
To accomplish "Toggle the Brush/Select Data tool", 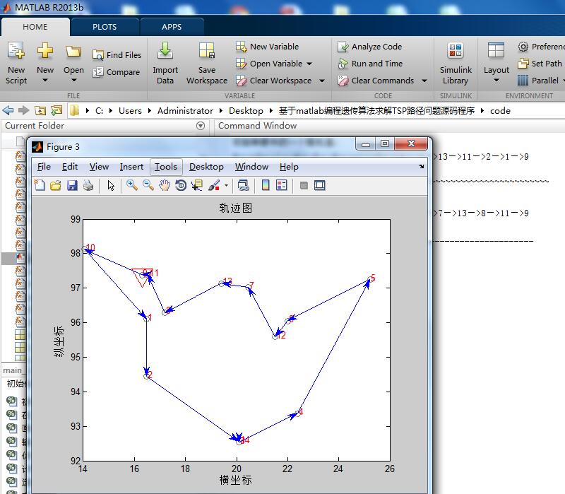I will pos(214,185).
